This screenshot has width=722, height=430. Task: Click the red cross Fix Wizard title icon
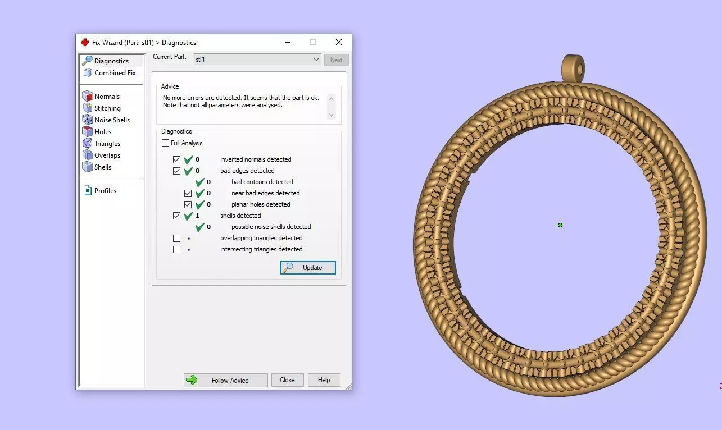(85, 42)
